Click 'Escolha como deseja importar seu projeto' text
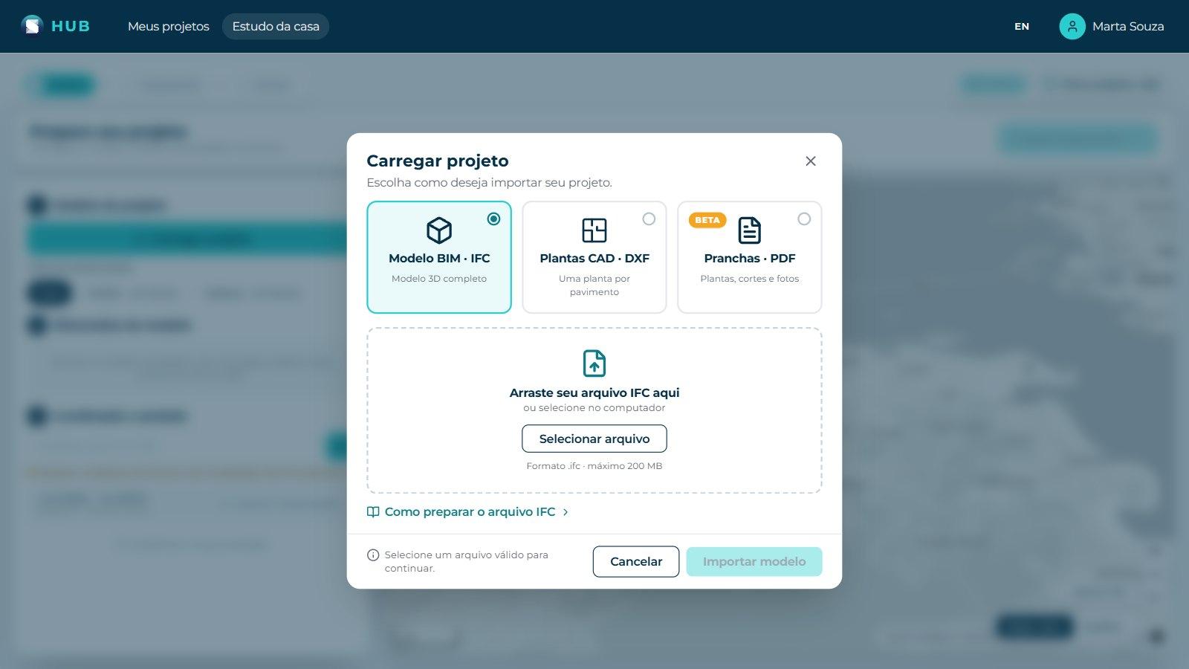Viewport: 1189px width, 669px height. coord(490,182)
